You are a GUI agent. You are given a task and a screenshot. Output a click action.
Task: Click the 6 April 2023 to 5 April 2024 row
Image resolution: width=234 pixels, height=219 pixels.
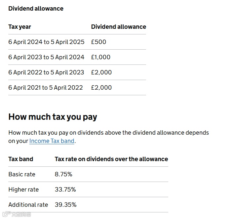click(x=77, y=57)
